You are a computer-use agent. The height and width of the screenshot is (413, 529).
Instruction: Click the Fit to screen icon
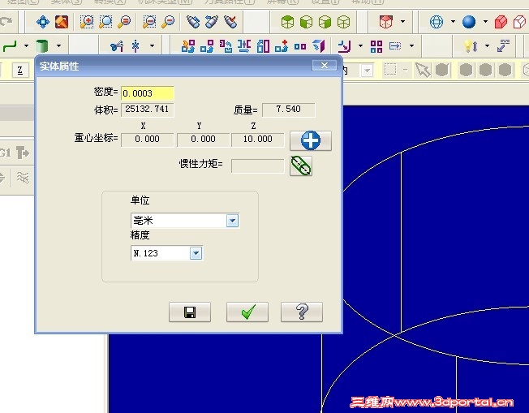coord(43,22)
